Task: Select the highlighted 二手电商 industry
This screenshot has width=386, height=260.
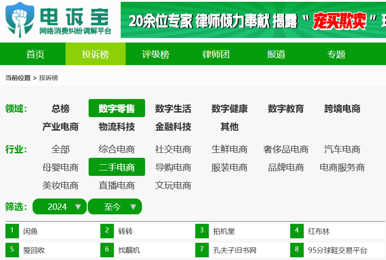Action: coord(117,167)
